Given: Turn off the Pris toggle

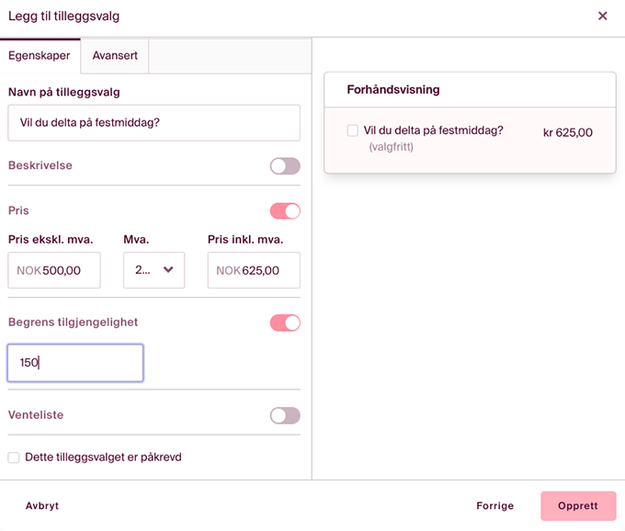Looking at the screenshot, I should [285, 211].
